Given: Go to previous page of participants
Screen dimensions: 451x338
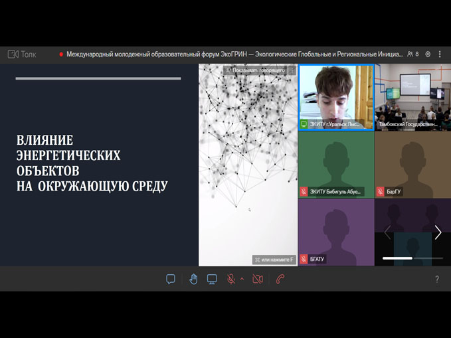Looking at the screenshot, I should tap(388, 232).
